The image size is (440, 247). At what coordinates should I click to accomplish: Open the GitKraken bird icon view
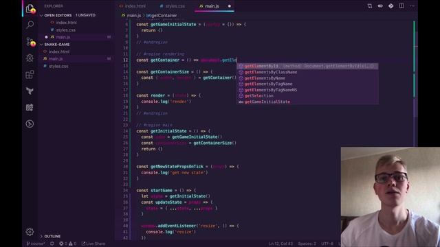click(30, 91)
